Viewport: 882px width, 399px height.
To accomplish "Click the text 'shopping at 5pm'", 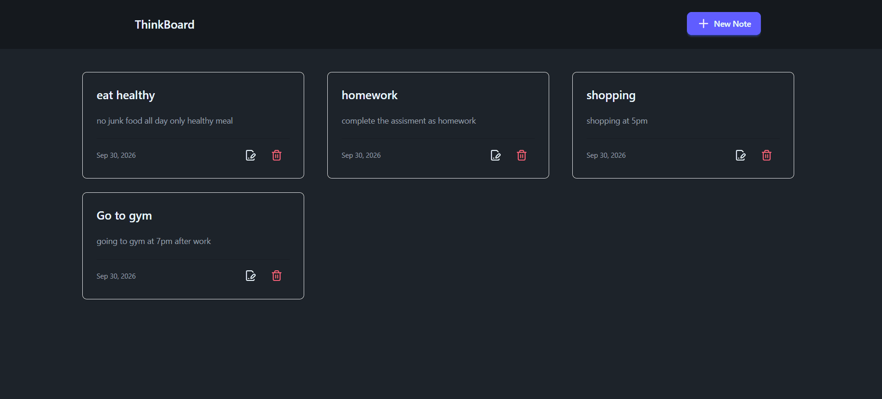I will pyautogui.click(x=617, y=121).
